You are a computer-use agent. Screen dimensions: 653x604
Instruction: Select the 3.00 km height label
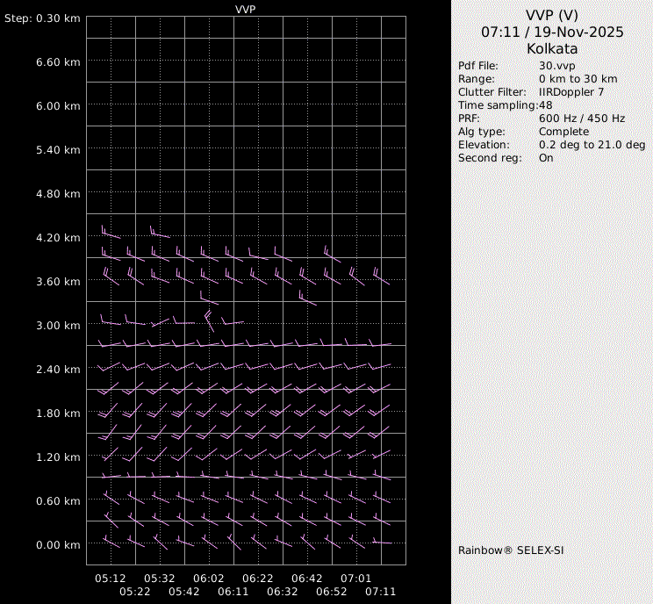58,326
